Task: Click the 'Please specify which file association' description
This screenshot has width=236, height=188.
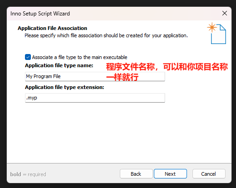Action: 106,35
